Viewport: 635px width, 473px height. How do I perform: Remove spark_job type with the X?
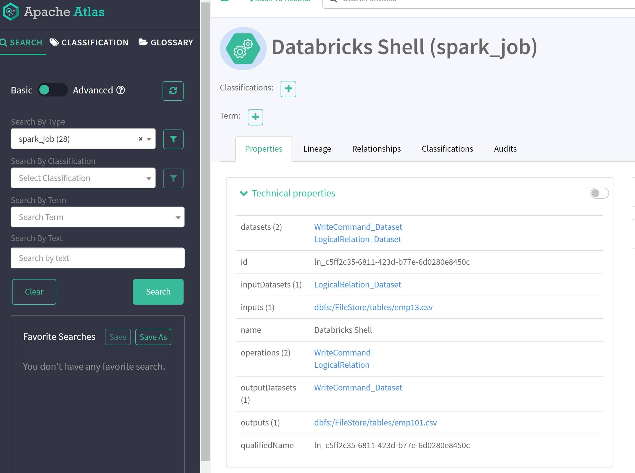click(x=140, y=139)
